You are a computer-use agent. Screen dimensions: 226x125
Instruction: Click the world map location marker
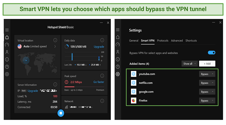pos(26,60)
